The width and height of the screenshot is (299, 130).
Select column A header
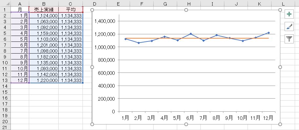point(20,4)
